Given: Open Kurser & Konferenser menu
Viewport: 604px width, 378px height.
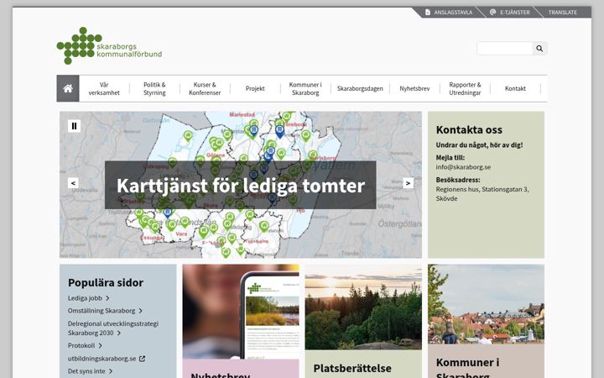Looking at the screenshot, I should (x=205, y=89).
